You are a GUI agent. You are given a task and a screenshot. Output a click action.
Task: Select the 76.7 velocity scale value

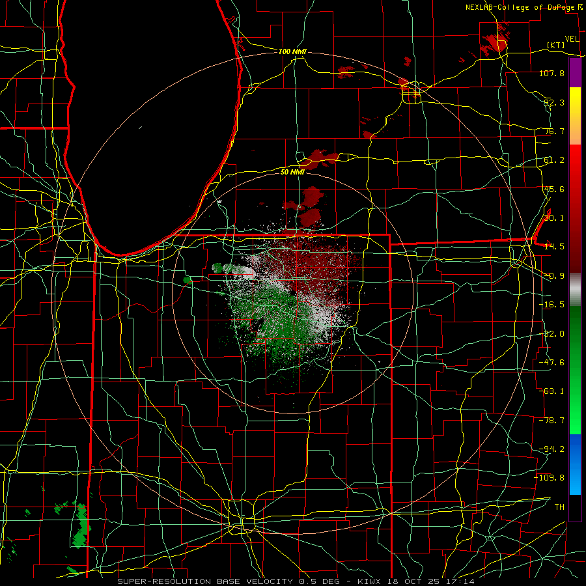pyautogui.click(x=554, y=131)
